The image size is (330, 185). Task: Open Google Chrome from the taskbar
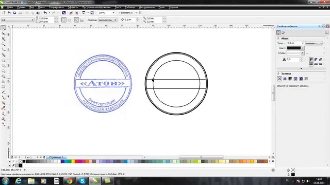(69, 181)
